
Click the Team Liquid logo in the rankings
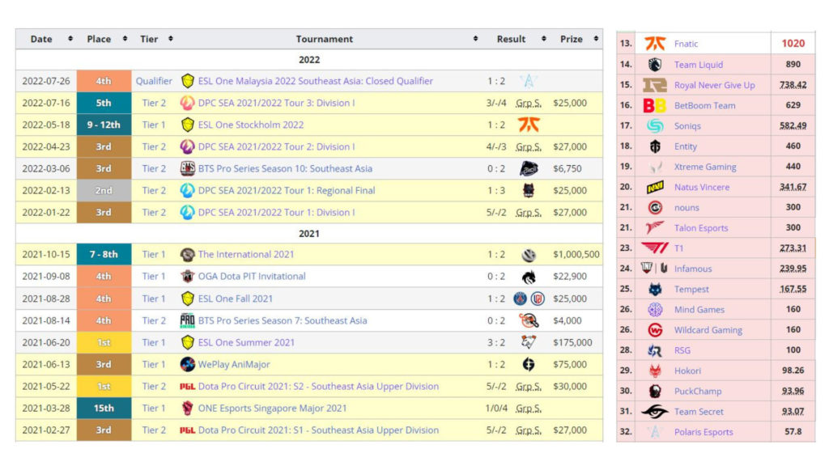click(x=656, y=63)
